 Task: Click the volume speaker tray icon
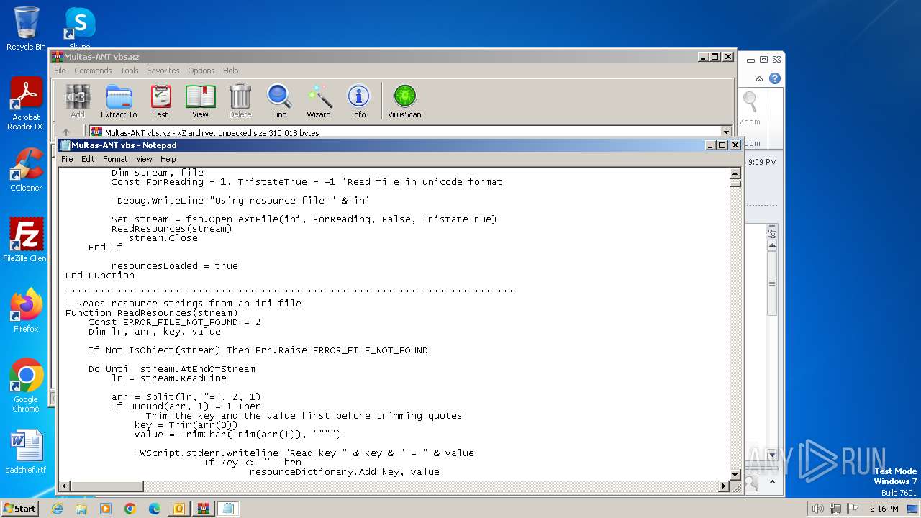(x=817, y=509)
